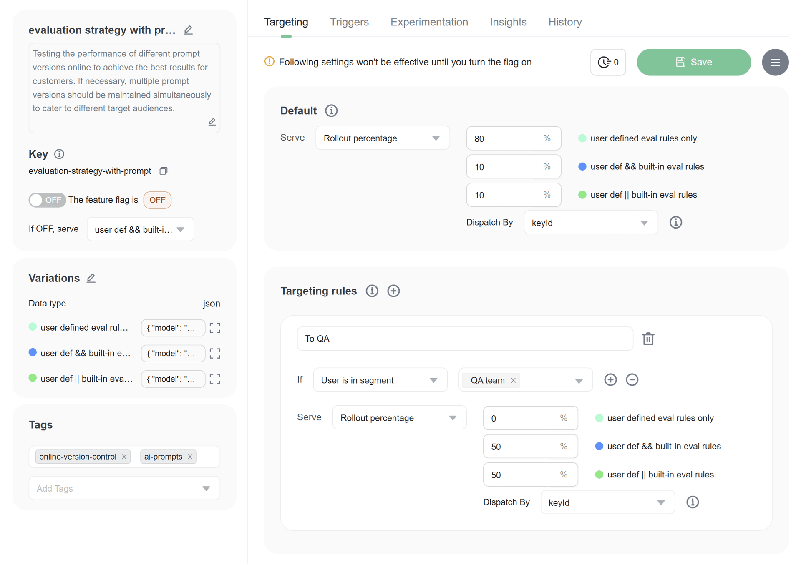Click the green Save button

tap(693, 62)
